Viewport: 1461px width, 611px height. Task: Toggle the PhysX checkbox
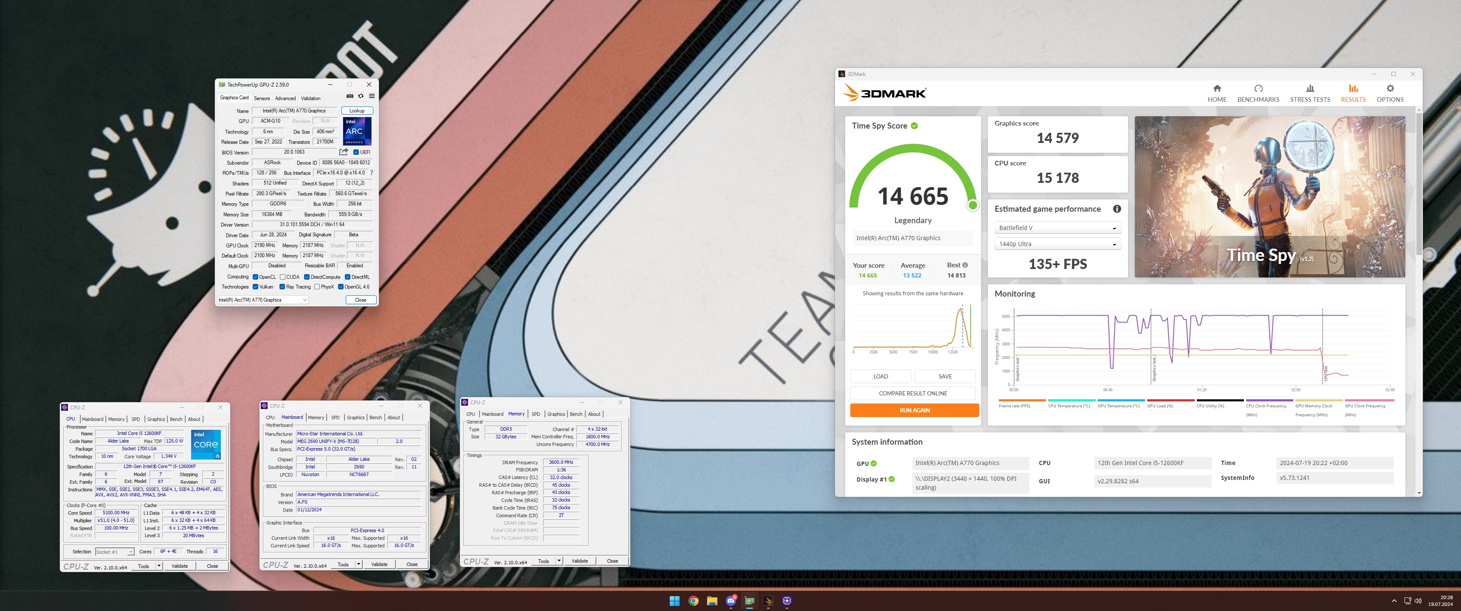tap(317, 287)
